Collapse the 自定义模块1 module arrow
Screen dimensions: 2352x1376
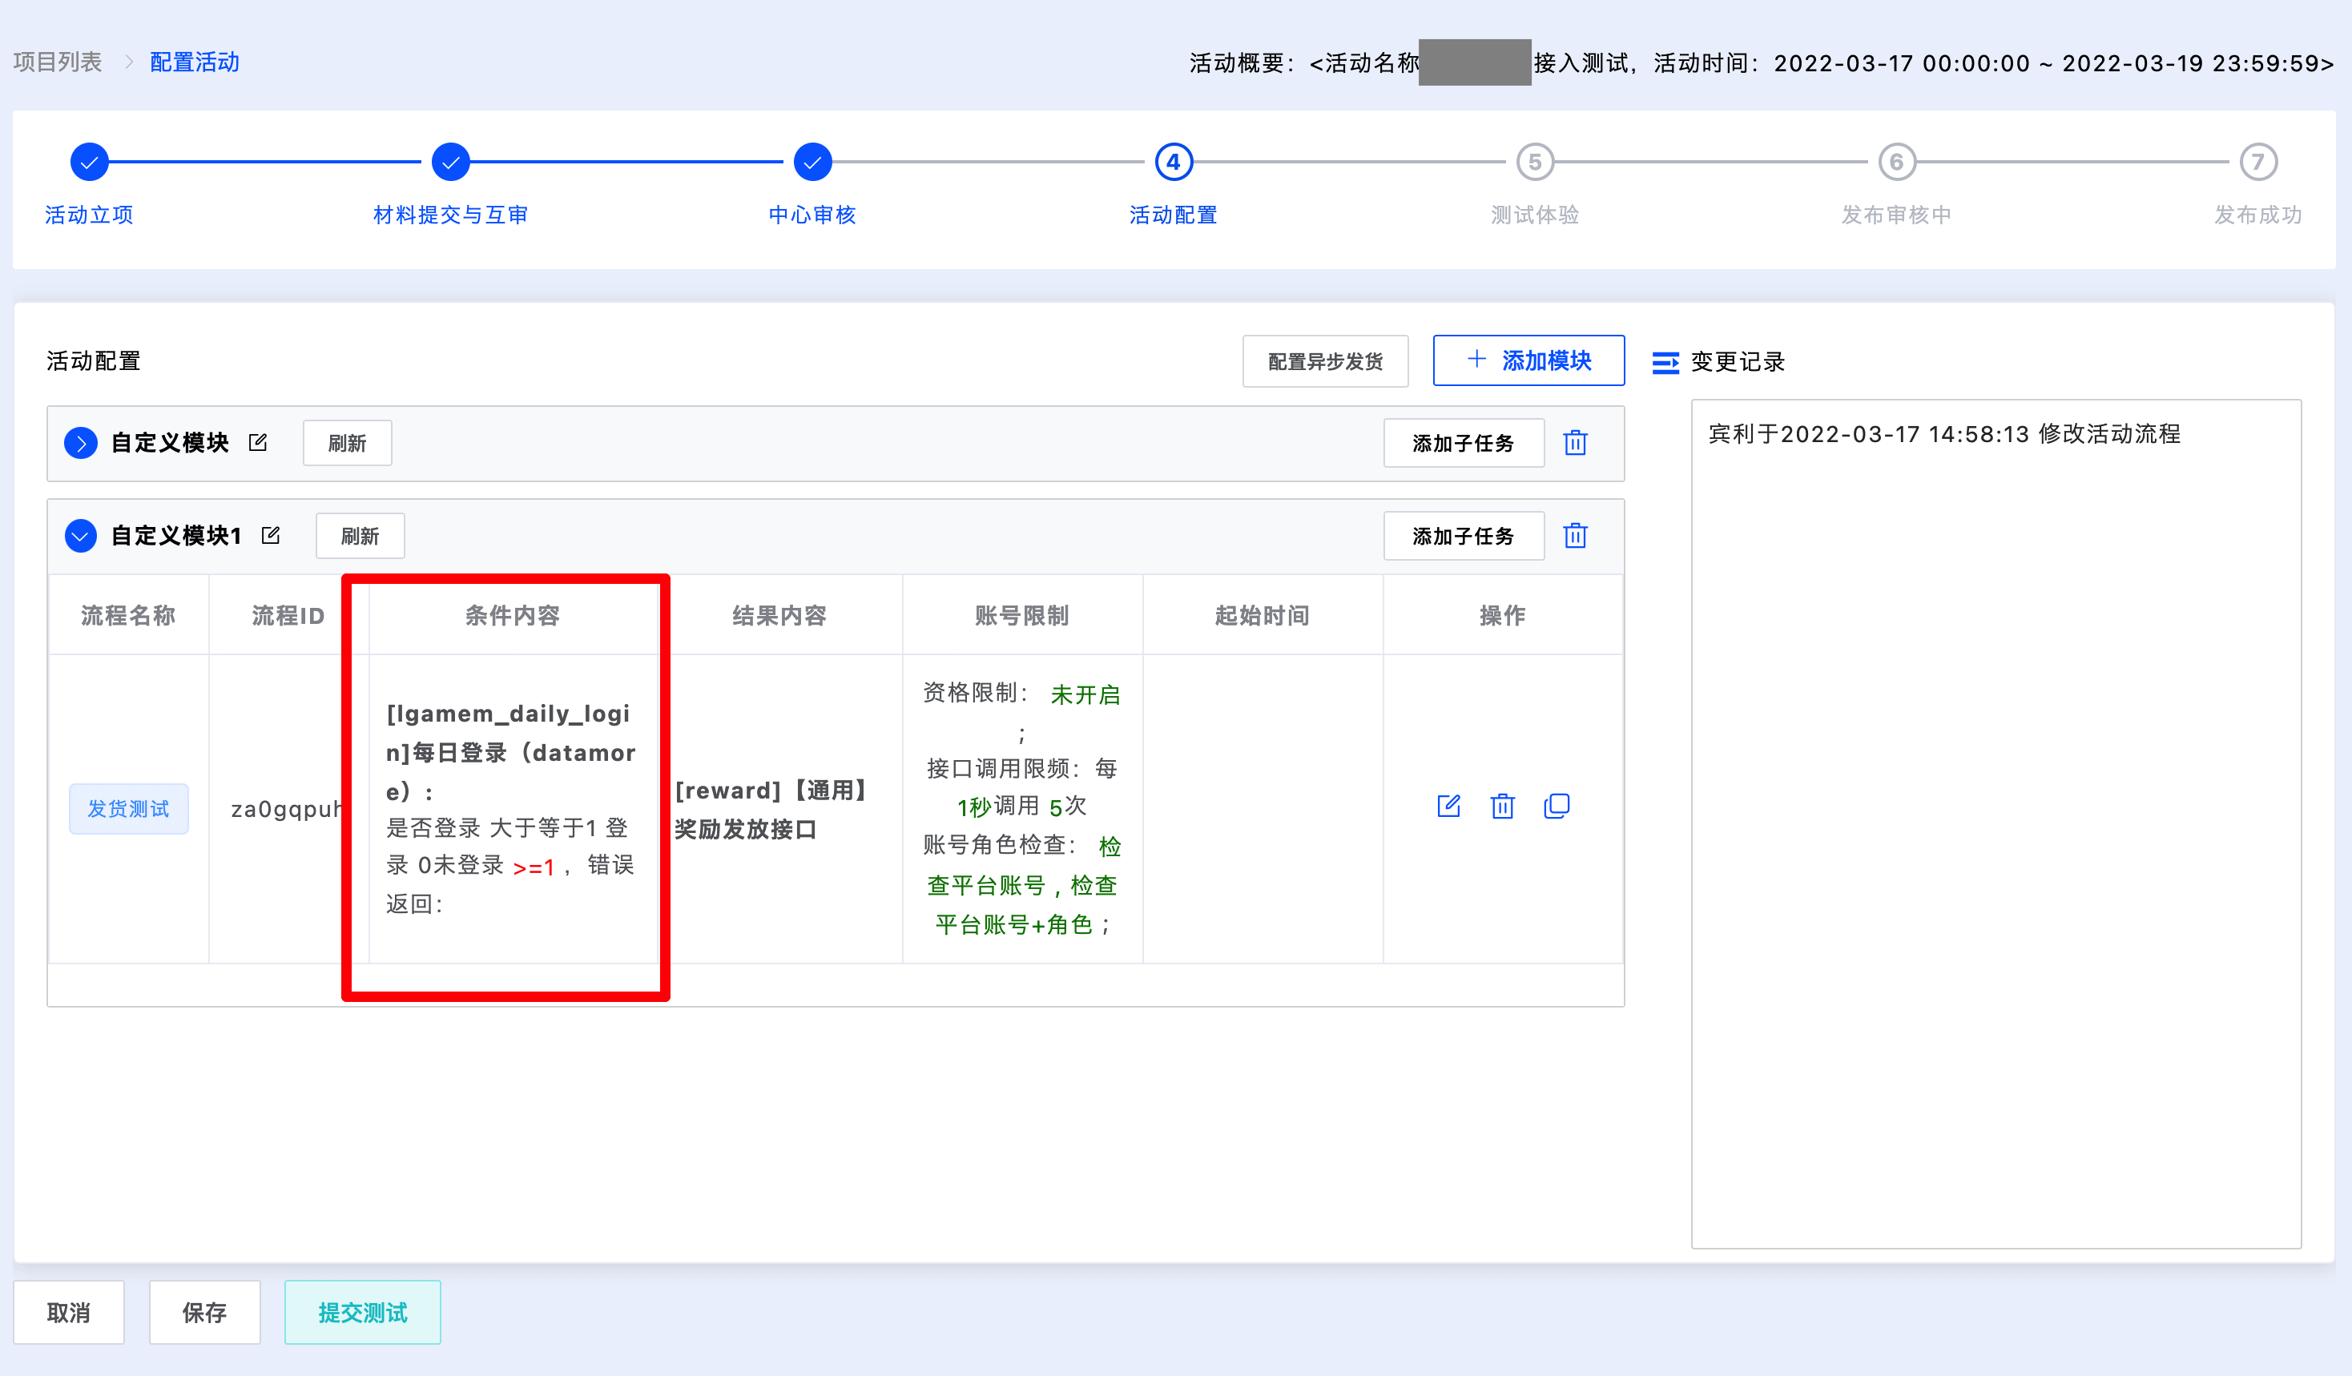click(81, 537)
